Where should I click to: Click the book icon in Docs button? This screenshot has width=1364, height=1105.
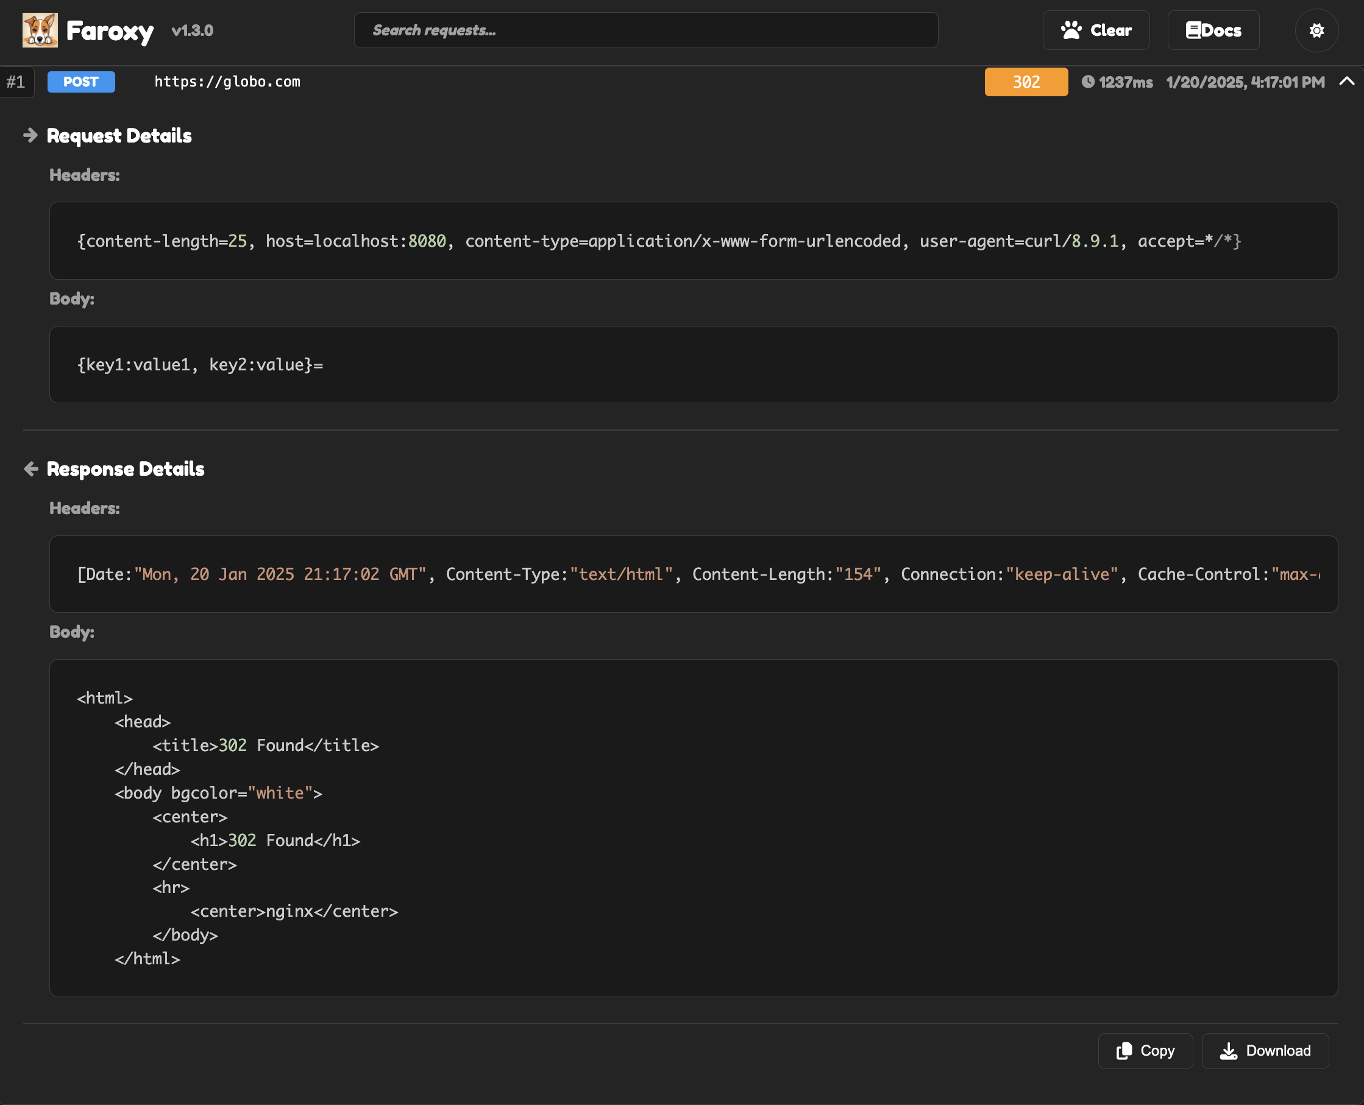tap(1193, 30)
